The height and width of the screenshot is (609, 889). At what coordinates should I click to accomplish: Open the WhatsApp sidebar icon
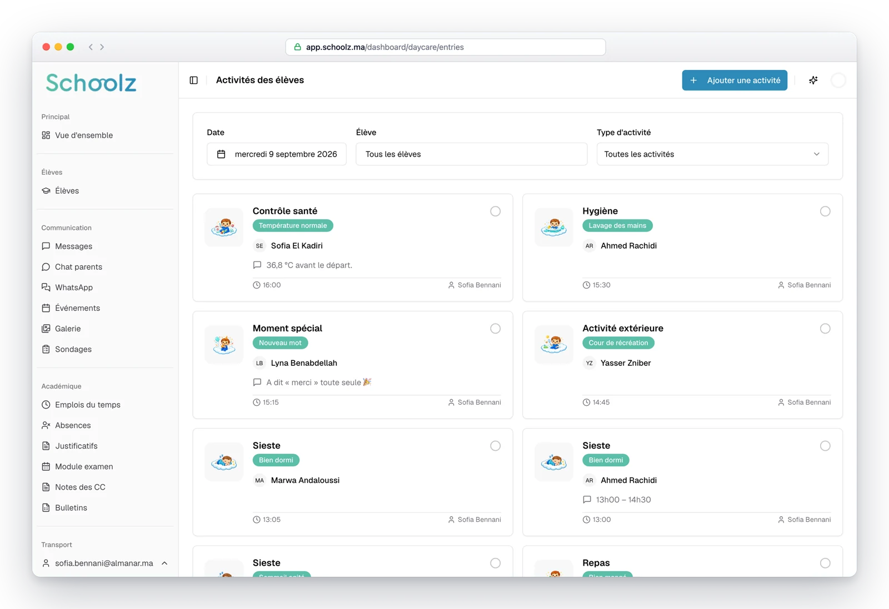[x=46, y=288]
